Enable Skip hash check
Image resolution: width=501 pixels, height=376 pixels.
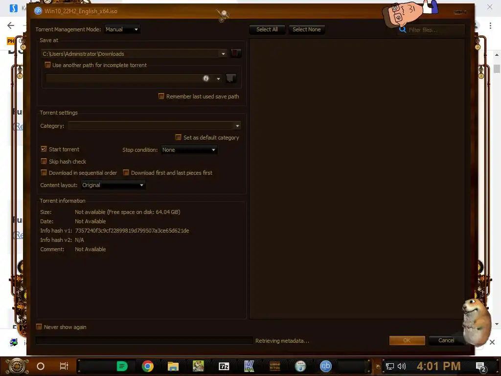pyautogui.click(x=44, y=161)
